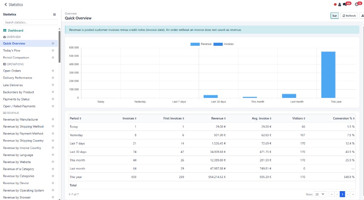The image size is (364, 200).
Task: Star the Revenue by Language report
Action: pos(53,155)
